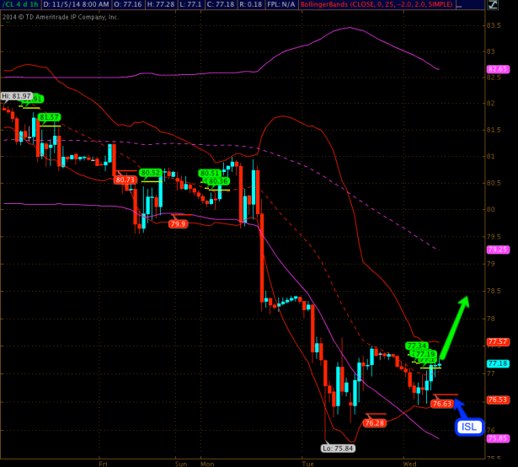Click the close price C: 77.18
Screen dimensions: 518x467
(221, 4)
